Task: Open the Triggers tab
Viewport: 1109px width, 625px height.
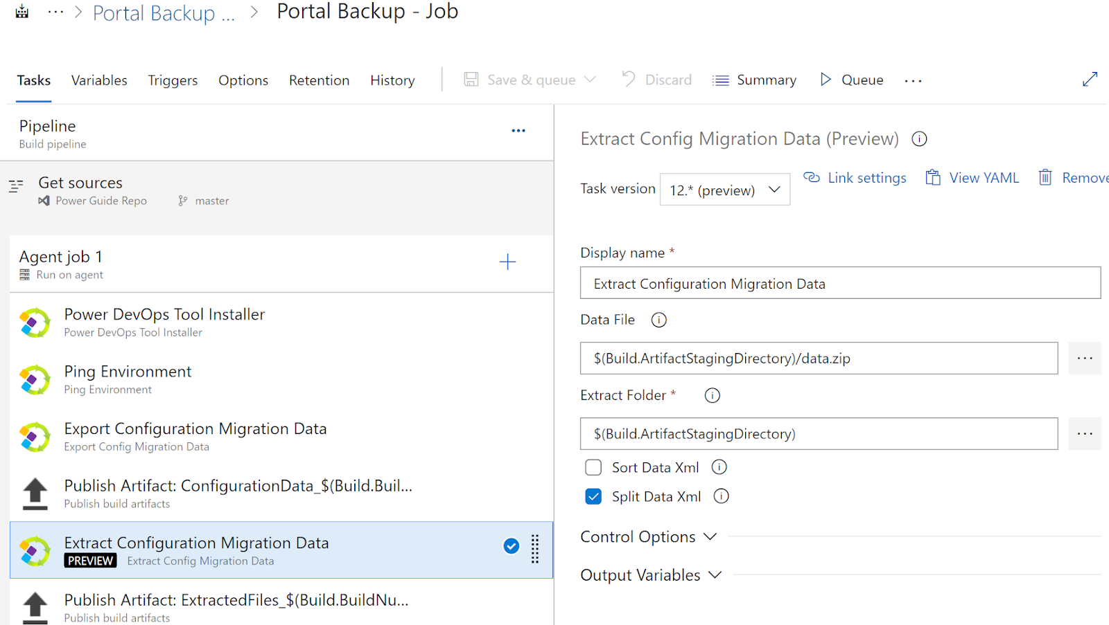Action: 173,80
